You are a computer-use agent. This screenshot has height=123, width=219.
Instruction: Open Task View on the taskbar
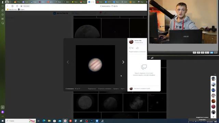(x=38, y=121)
